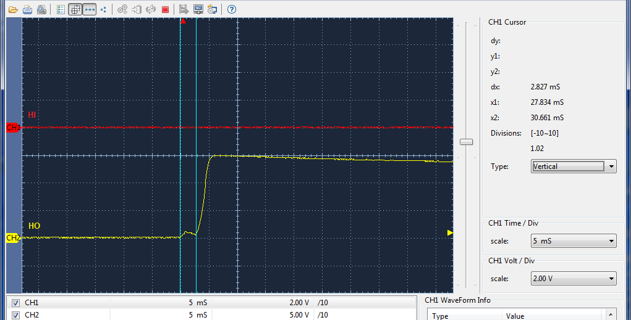Click the Type column header
631x320 pixels.
tap(464, 315)
